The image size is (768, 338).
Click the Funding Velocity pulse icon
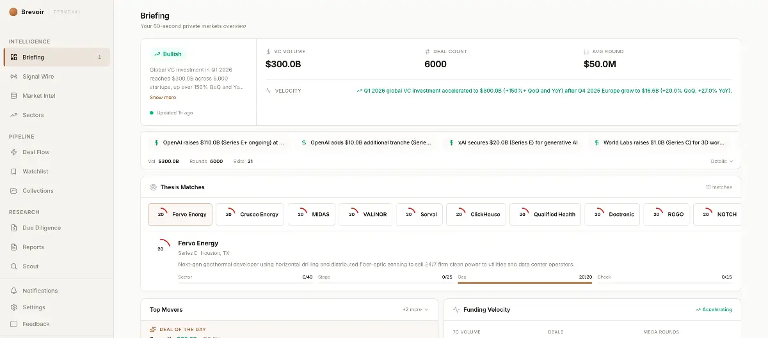(x=456, y=309)
